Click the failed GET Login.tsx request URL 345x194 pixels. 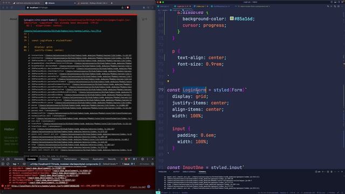click(45, 186)
